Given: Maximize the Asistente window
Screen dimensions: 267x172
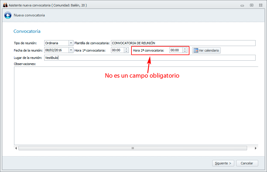Looking at the screenshot, I should click(x=251, y=5).
